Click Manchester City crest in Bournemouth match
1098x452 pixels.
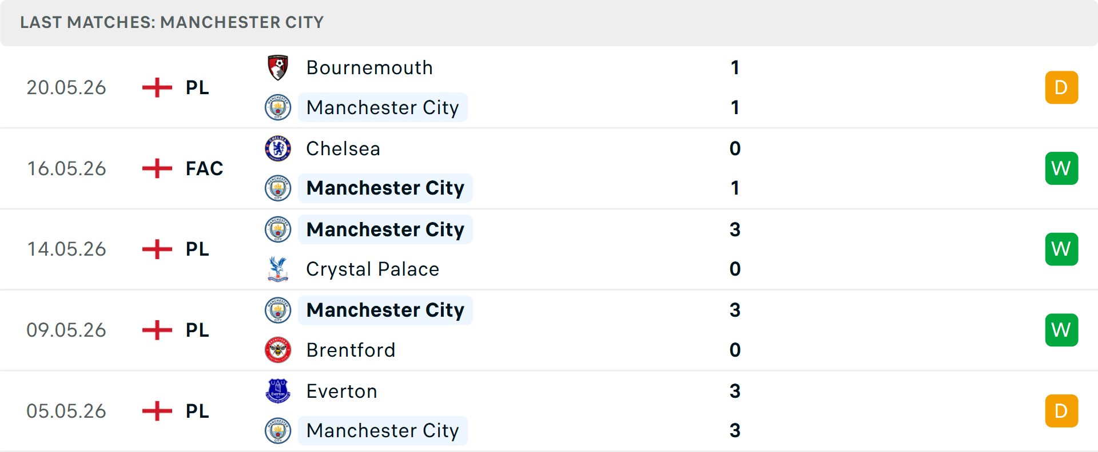[x=278, y=107]
